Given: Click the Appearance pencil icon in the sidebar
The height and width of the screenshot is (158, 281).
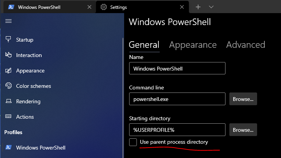Looking at the screenshot, I should pyautogui.click(x=8, y=71).
